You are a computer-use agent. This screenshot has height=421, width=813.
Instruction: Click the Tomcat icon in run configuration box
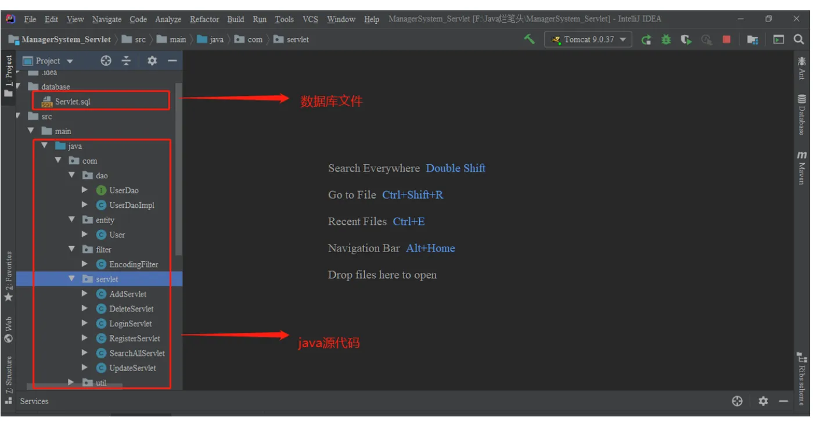[556, 39]
